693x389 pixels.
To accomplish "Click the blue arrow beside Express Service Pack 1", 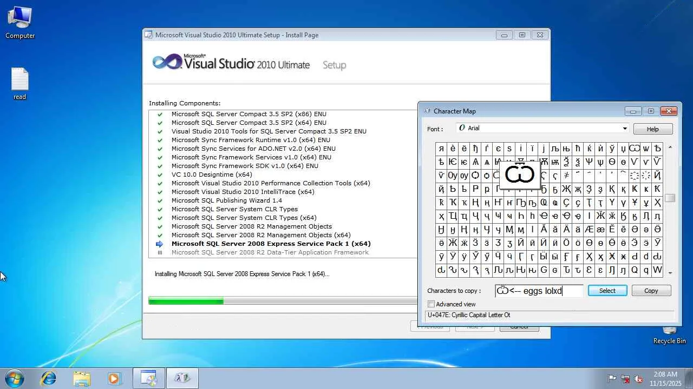I will (160, 244).
